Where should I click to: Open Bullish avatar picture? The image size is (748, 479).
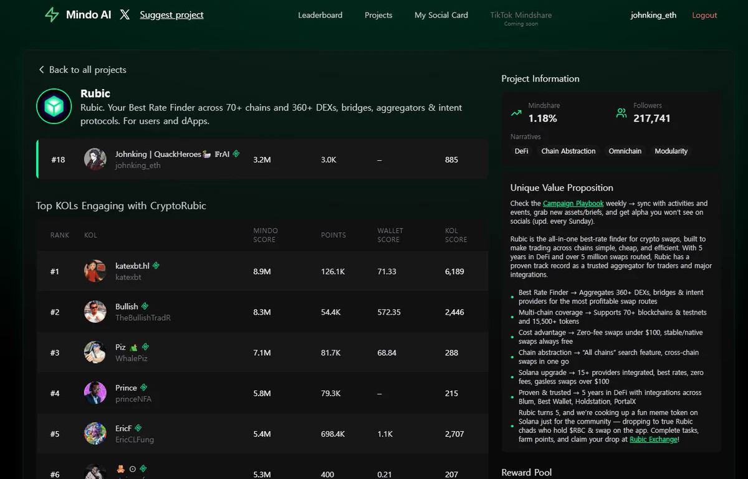(95, 311)
